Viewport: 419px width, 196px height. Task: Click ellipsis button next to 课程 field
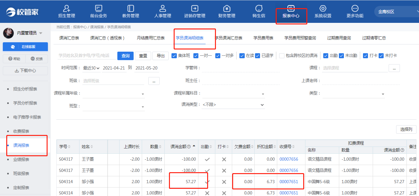click(394, 68)
